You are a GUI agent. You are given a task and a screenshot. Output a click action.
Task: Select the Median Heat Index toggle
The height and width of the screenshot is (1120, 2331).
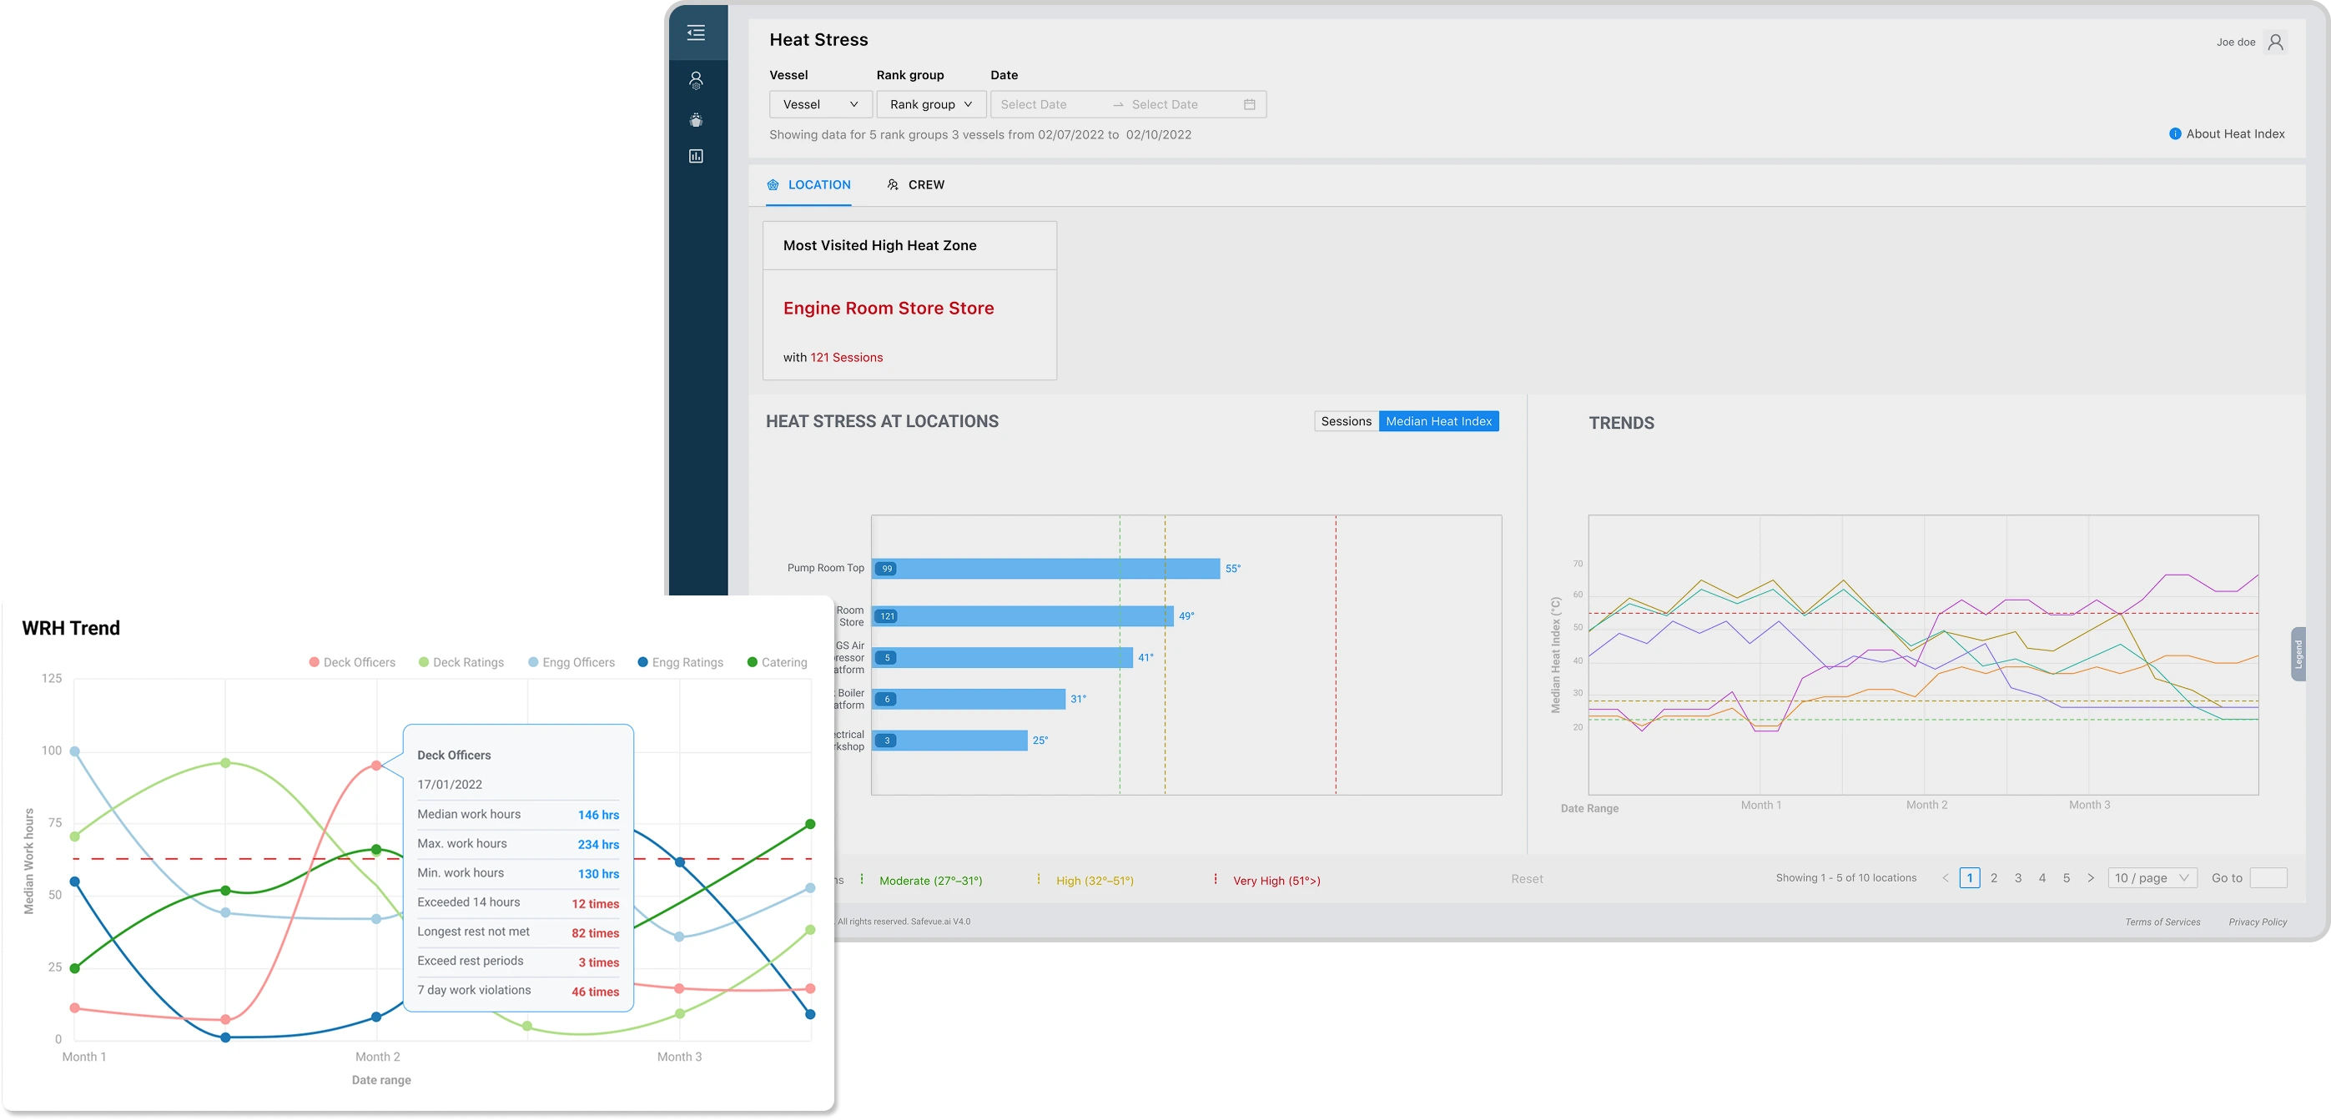(1437, 422)
